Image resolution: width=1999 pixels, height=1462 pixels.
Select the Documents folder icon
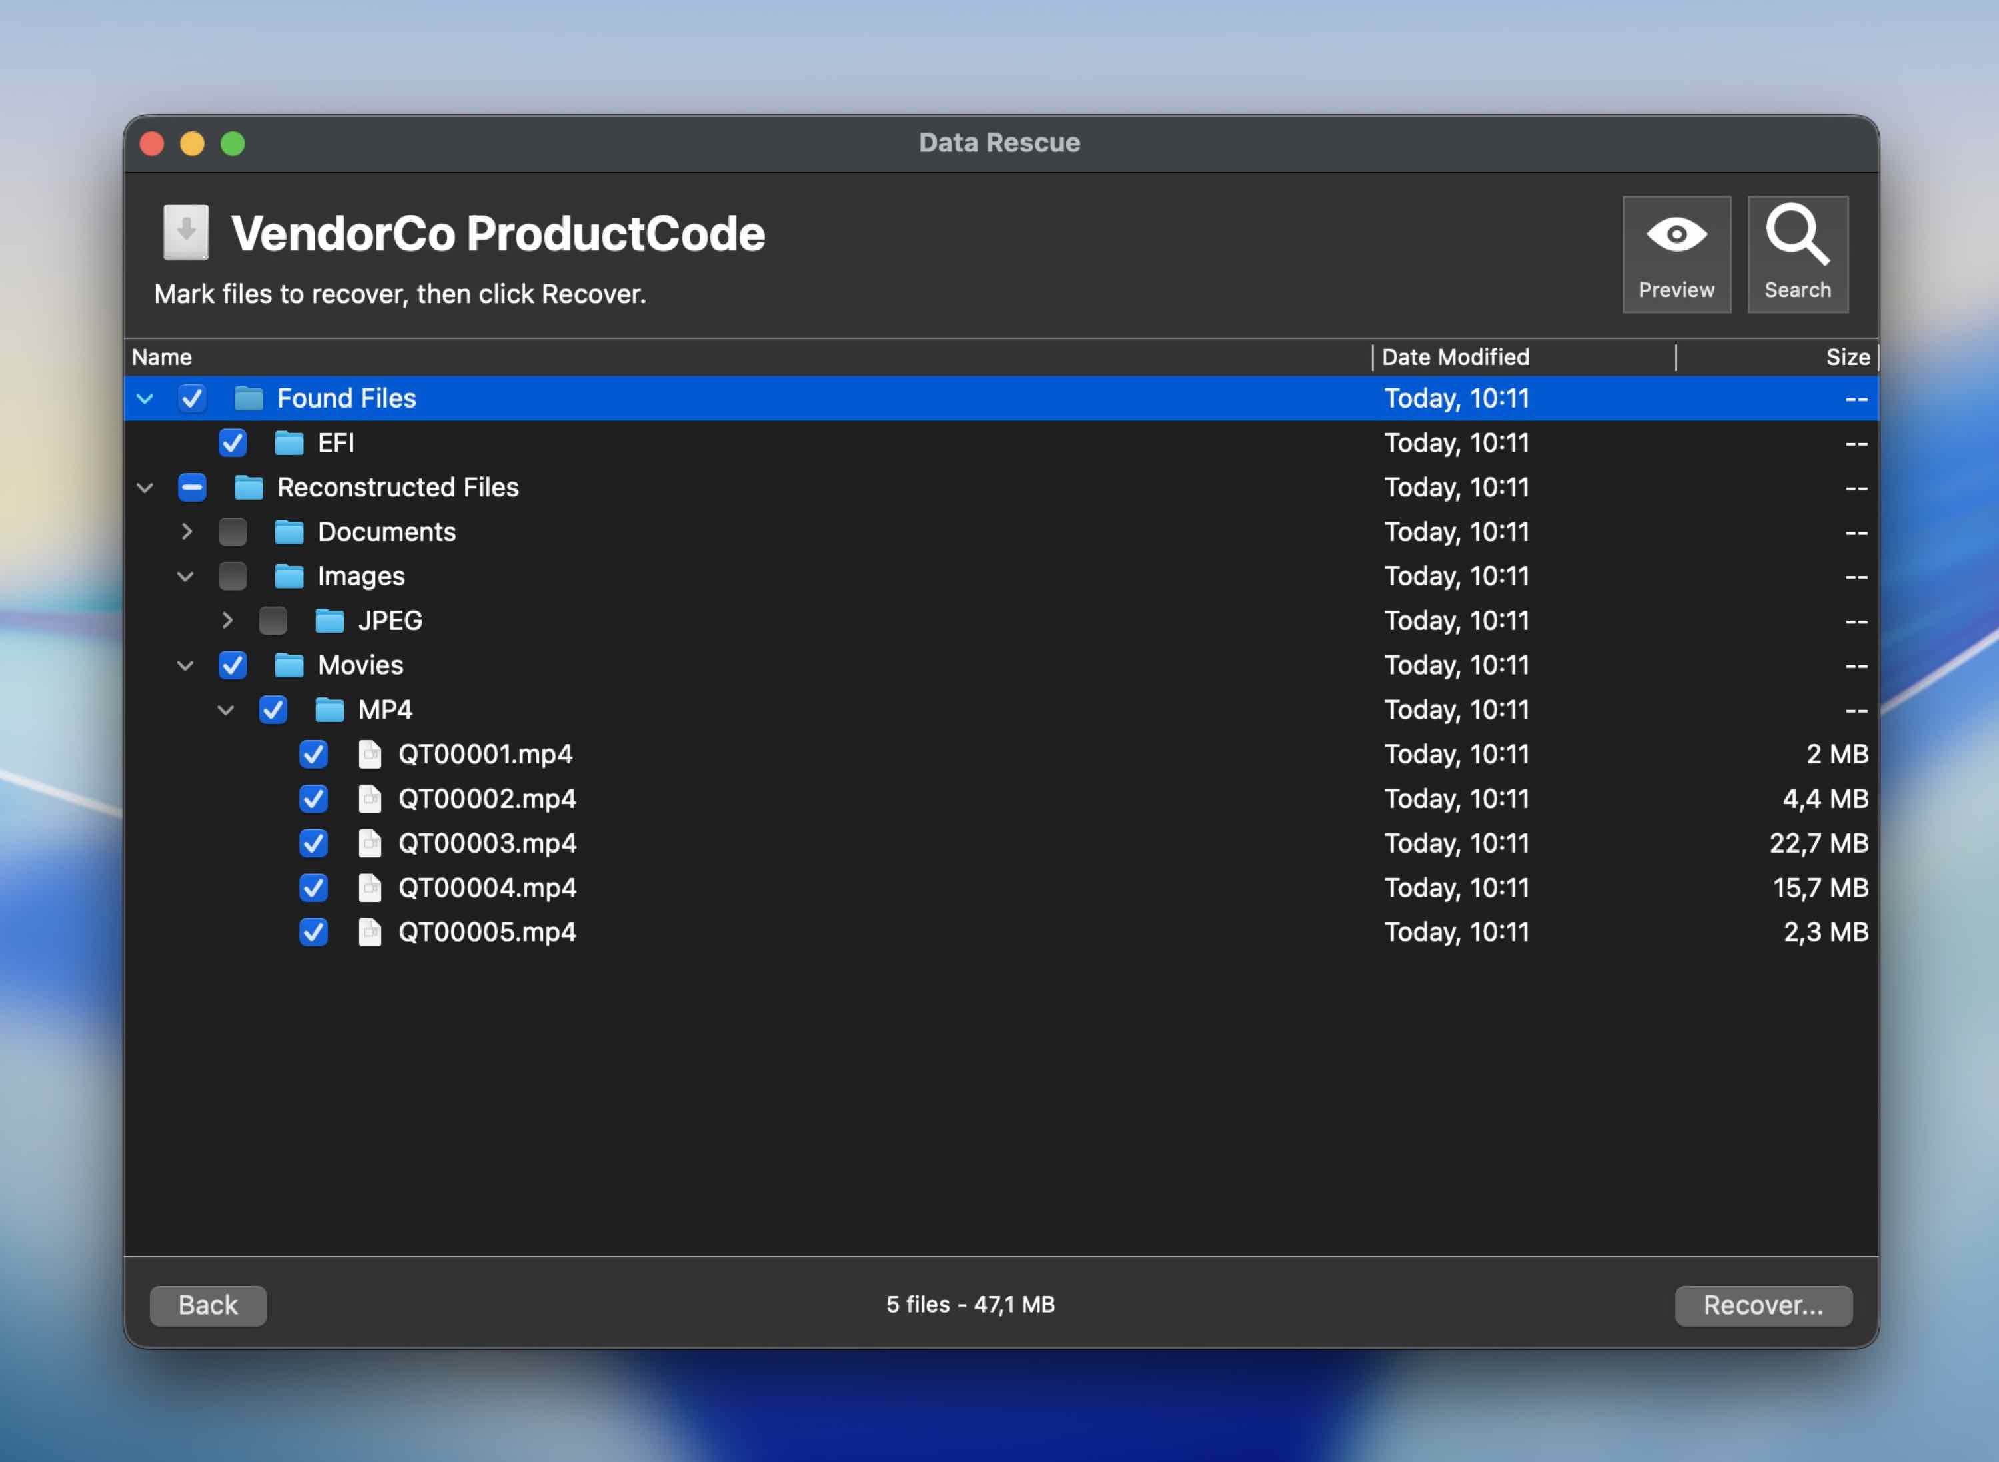coord(289,532)
